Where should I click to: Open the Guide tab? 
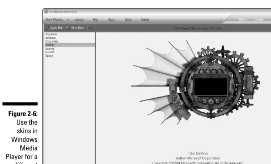145,20
